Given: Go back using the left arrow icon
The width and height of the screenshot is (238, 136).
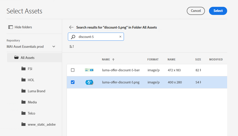Looking at the screenshot, I should [71, 27].
